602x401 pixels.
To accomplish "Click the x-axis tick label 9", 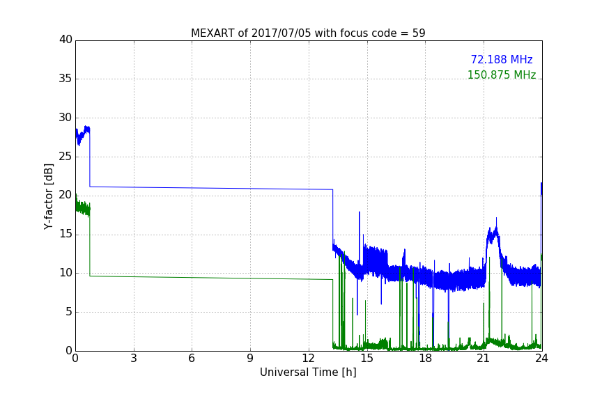I will click(x=250, y=359).
